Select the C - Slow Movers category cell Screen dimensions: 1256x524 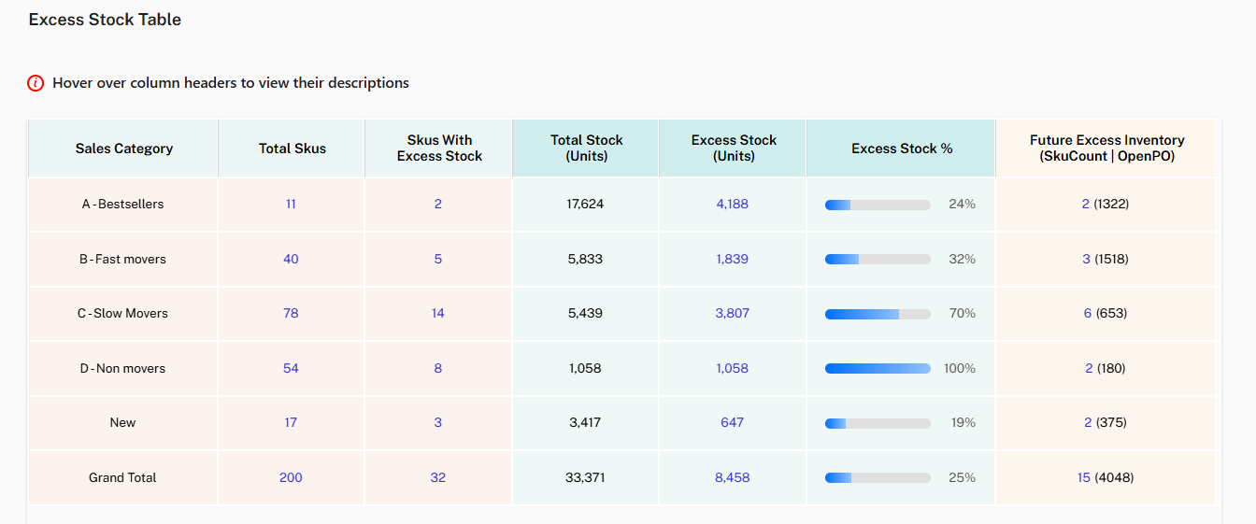pyautogui.click(x=122, y=313)
